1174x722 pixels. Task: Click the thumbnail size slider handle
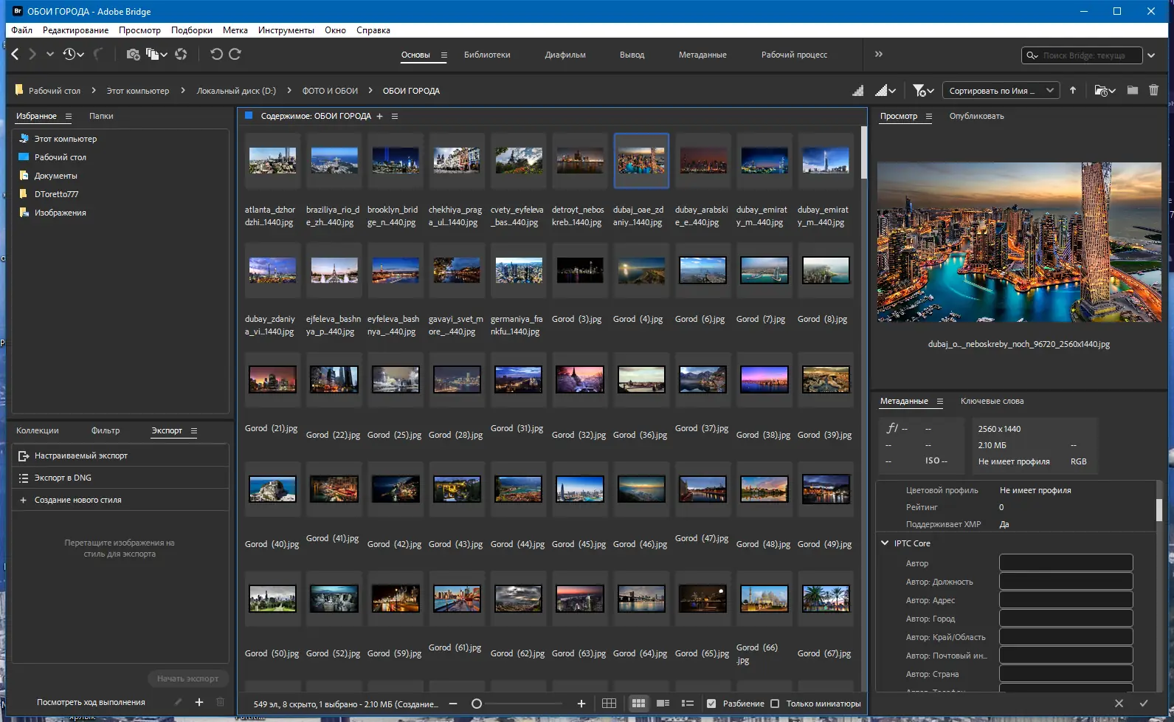477,704
